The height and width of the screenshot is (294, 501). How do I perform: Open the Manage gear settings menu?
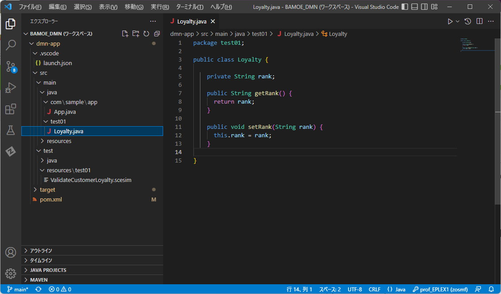[11, 273]
